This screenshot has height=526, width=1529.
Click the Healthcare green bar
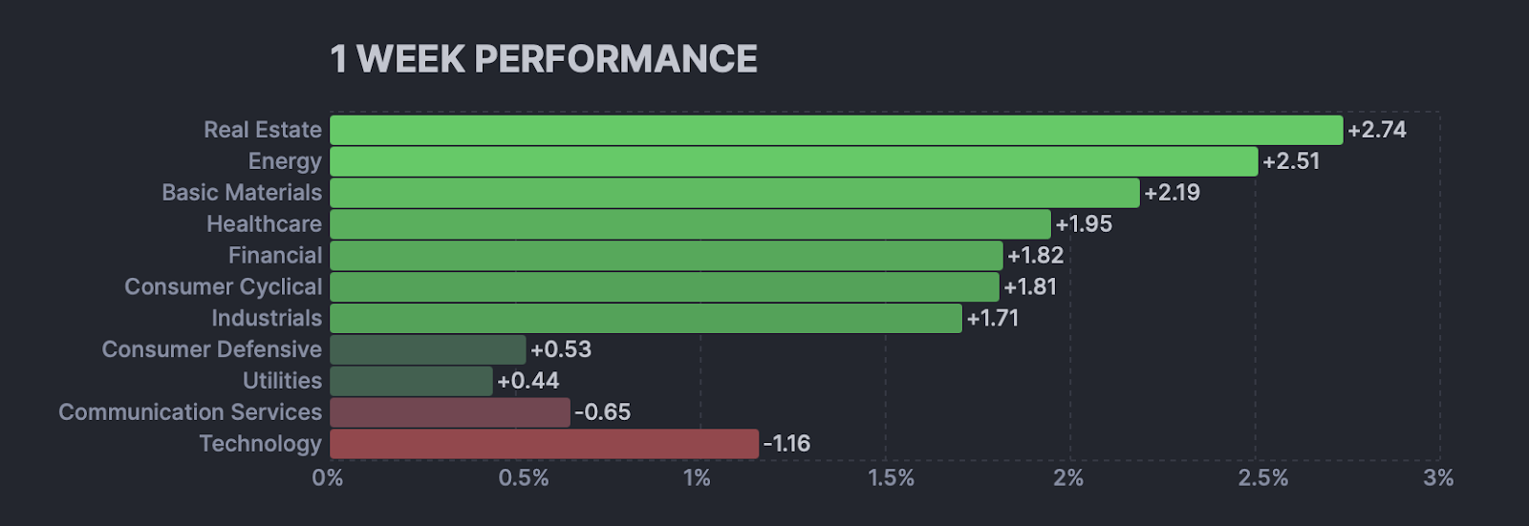tap(690, 224)
